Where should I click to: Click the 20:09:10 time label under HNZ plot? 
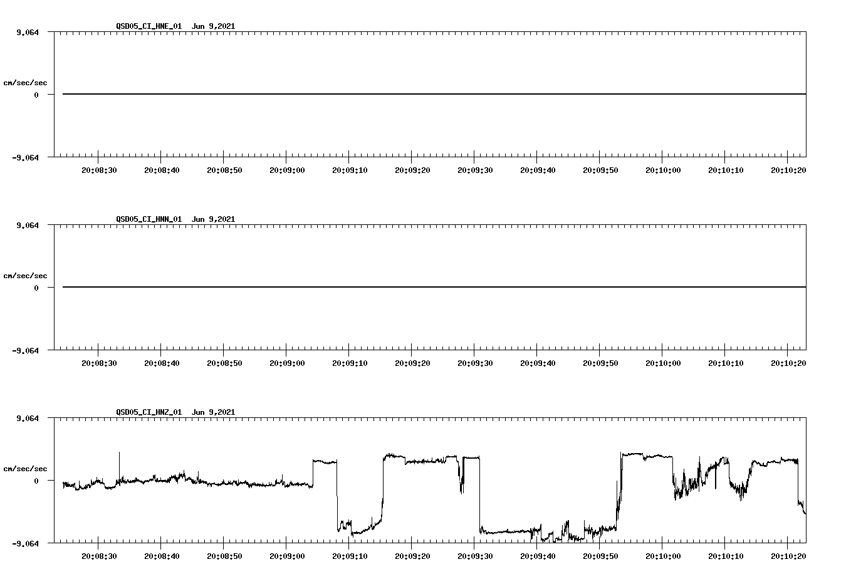tap(350, 556)
